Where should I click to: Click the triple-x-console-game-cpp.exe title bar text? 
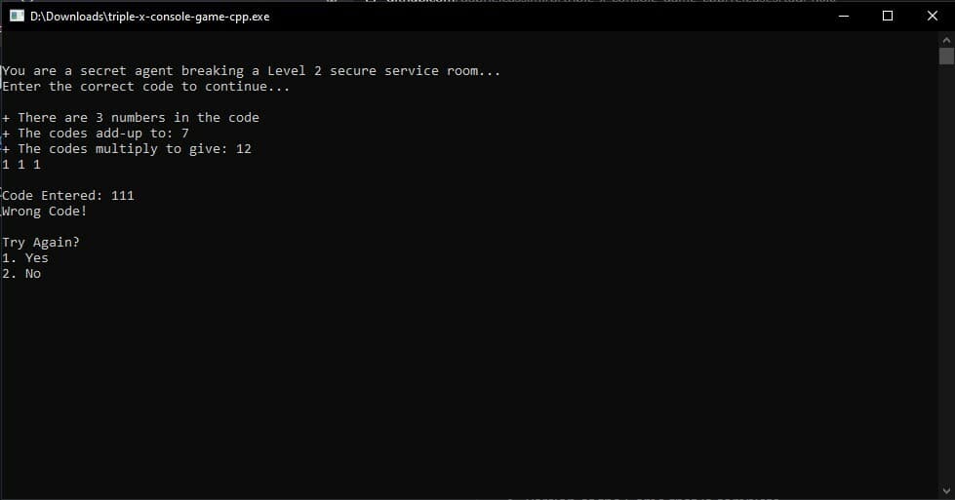point(150,17)
